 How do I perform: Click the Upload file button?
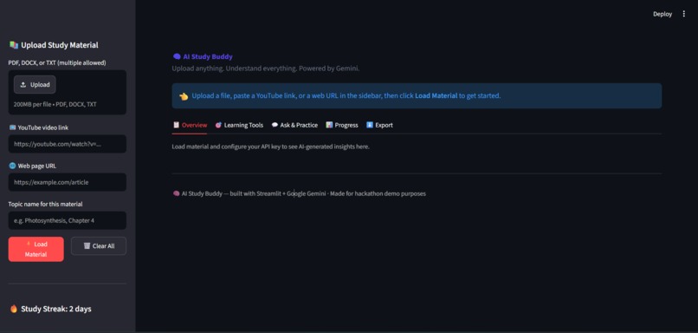35,85
